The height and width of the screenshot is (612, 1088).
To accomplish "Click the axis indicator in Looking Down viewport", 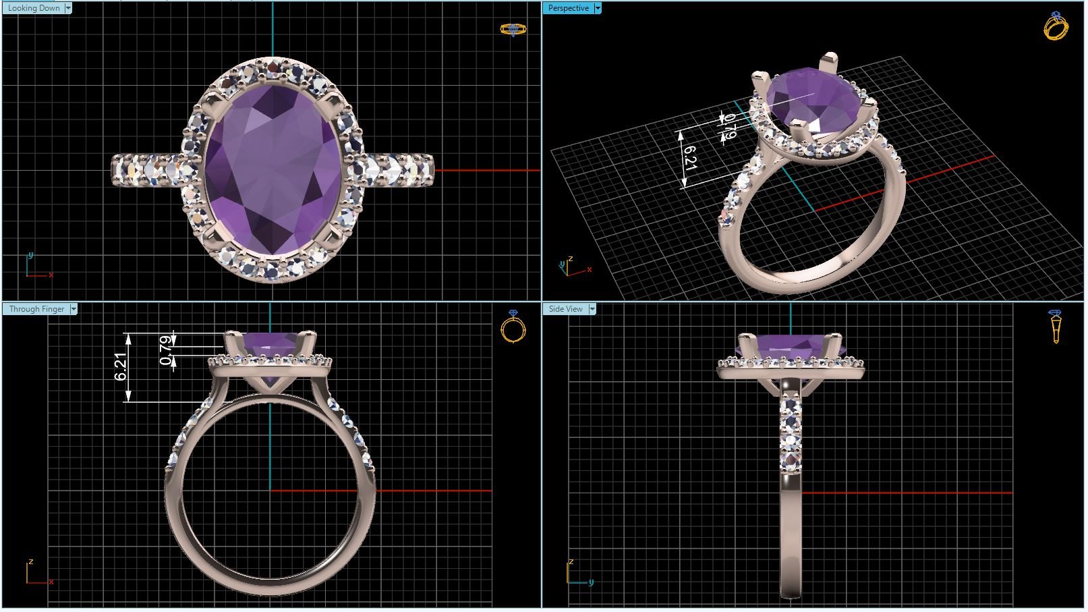I will pyautogui.click(x=37, y=267).
